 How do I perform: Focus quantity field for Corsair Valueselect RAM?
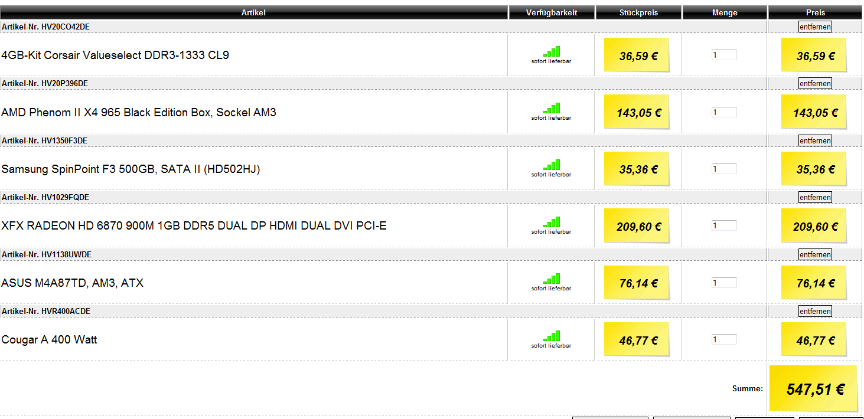tap(724, 55)
